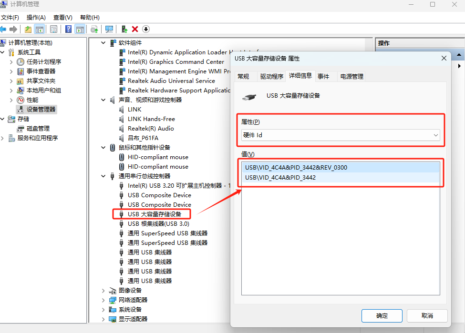
Task: Click the blue Help question mark icon
Action: pyautogui.click(x=69, y=29)
